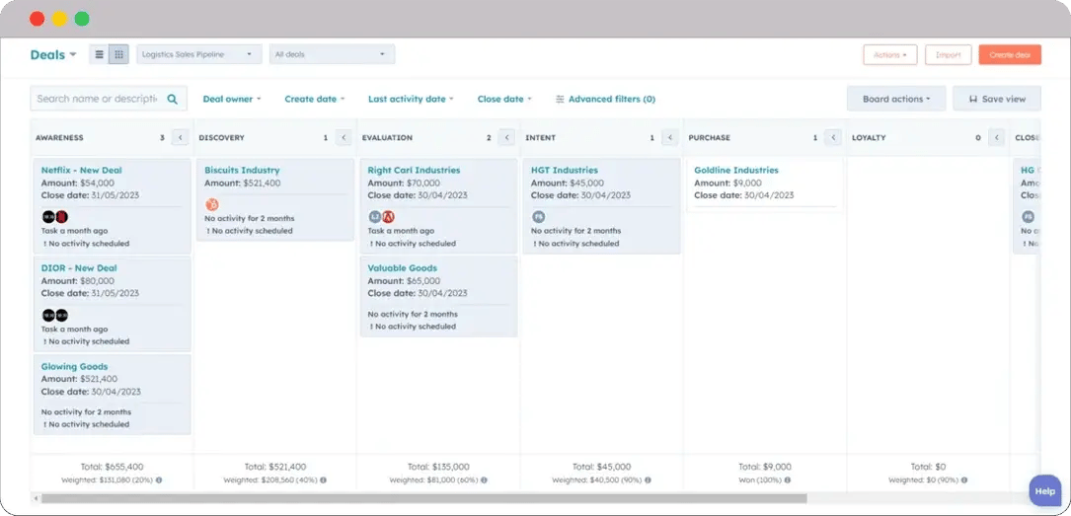Screen dimensions: 1071x516
Task: Click the search magnifier icon
Action: click(172, 99)
